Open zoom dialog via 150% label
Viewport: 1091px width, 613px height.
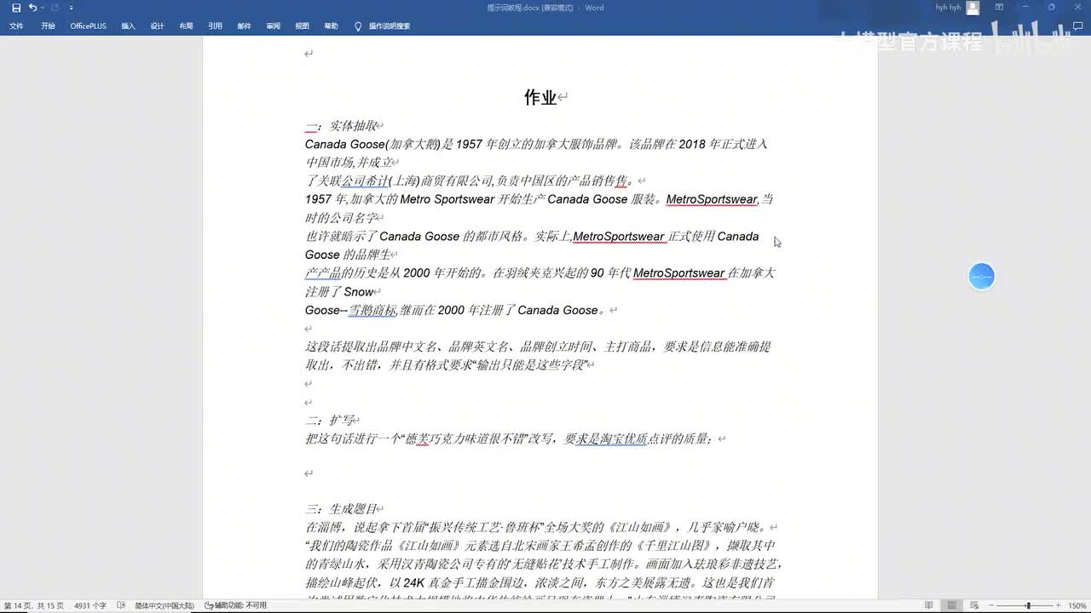point(1077,605)
